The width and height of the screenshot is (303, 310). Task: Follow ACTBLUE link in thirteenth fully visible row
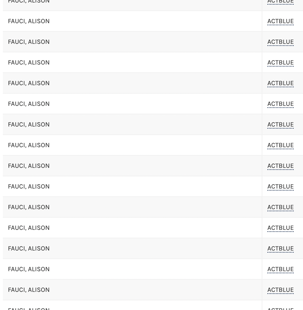tap(280, 269)
